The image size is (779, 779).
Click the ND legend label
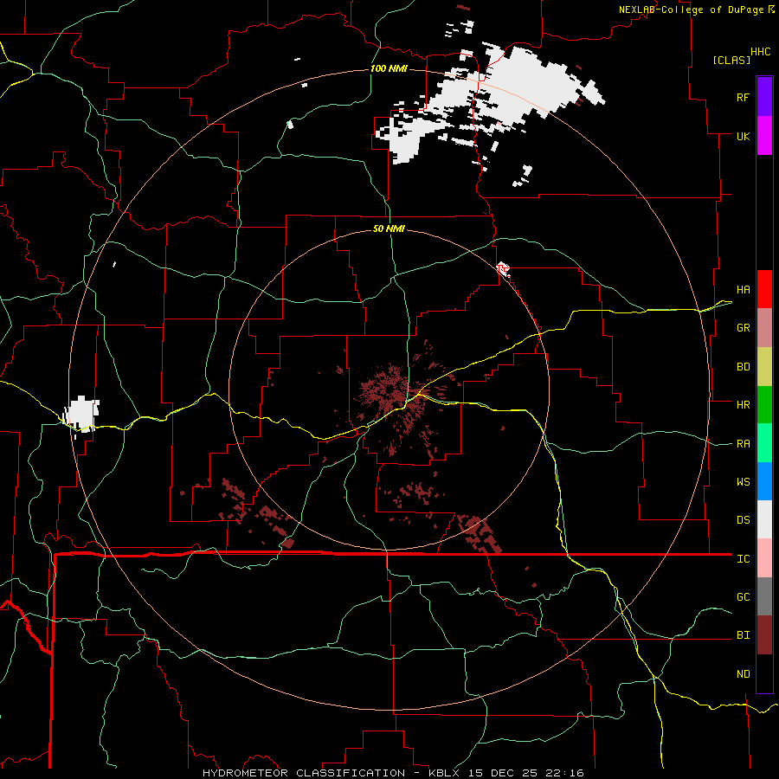(743, 674)
